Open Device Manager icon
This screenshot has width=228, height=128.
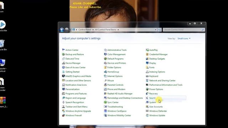(63, 63)
